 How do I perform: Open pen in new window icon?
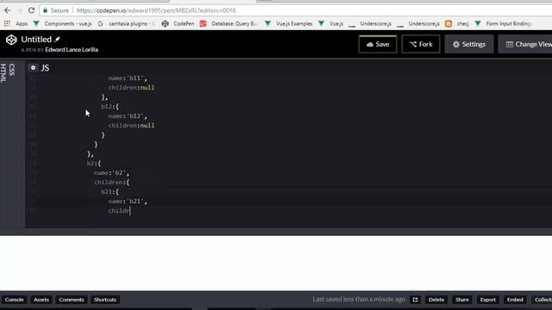pyautogui.click(x=416, y=300)
